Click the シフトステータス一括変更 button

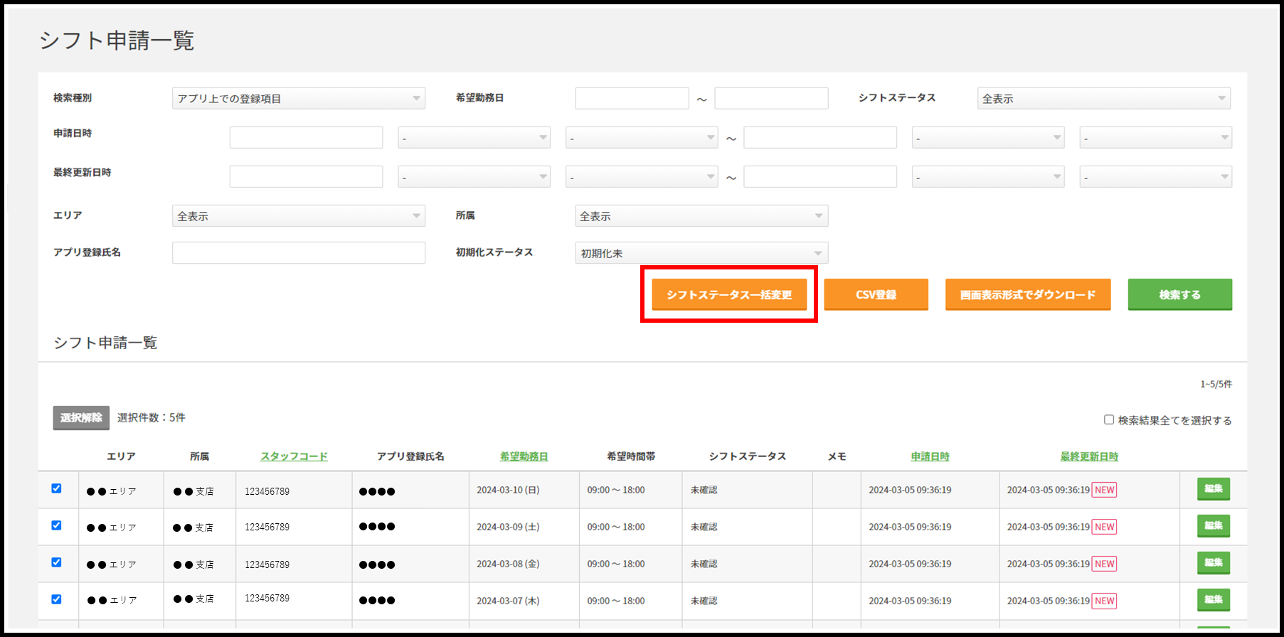click(x=728, y=294)
